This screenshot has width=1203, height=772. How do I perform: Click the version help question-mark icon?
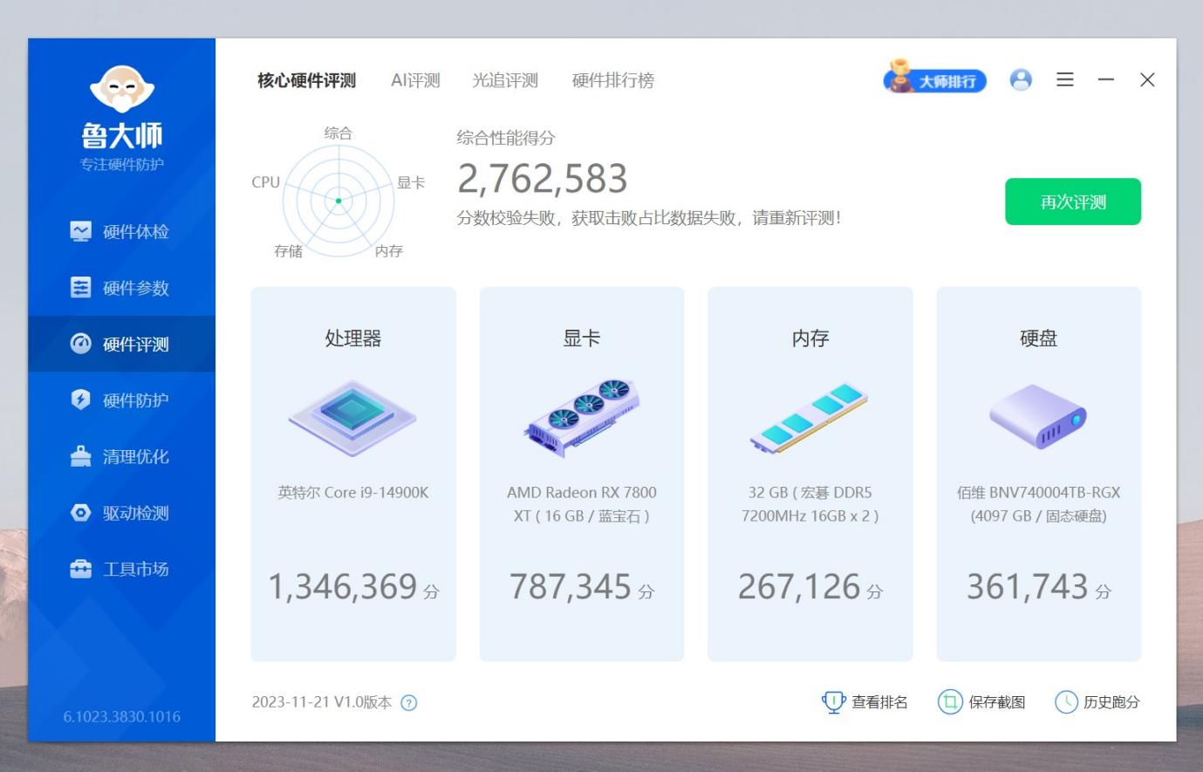[x=408, y=703]
